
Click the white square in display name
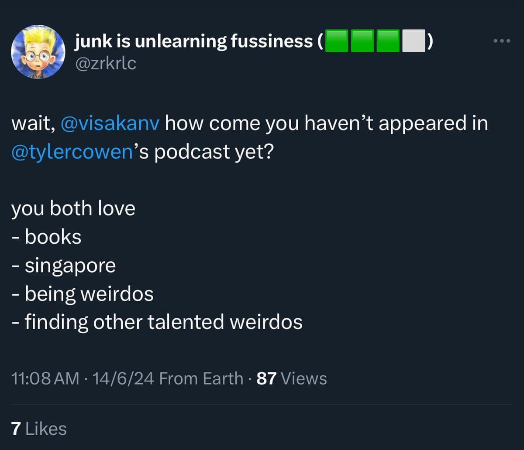click(x=413, y=41)
